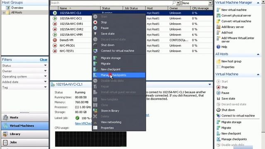Click the Manage checkpoints icon in actions pane
This screenshot has height=149, width=265.
tap(218, 139)
